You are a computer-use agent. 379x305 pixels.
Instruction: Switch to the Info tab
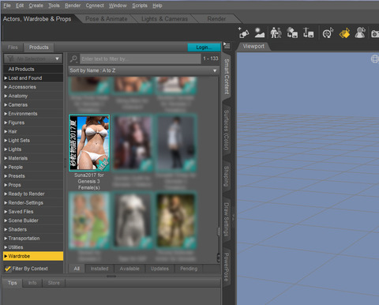tap(32, 283)
